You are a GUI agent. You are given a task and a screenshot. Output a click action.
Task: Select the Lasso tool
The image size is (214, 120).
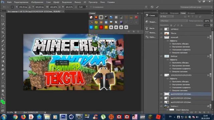[3, 24]
